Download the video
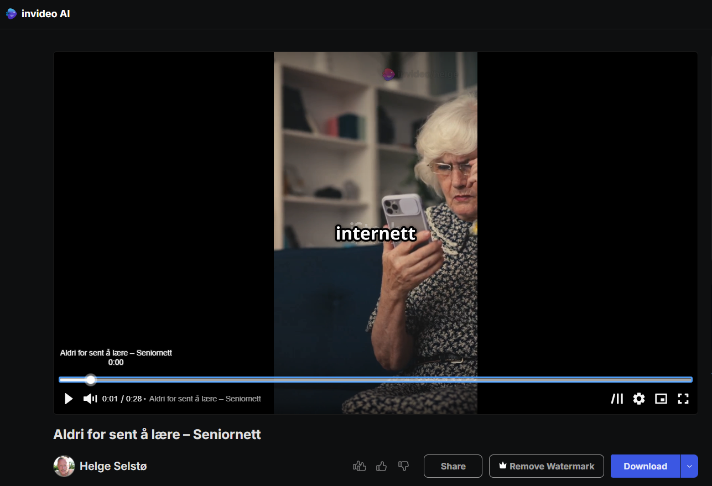Screen dimensions: 712x486 645,466
